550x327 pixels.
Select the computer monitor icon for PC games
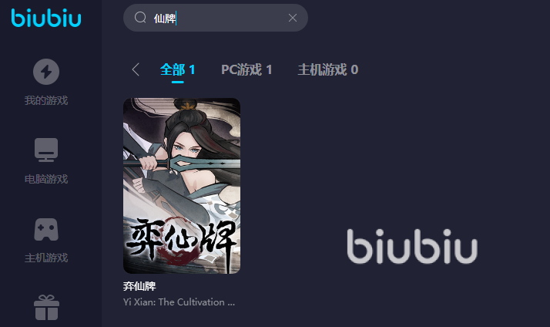point(46,150)
